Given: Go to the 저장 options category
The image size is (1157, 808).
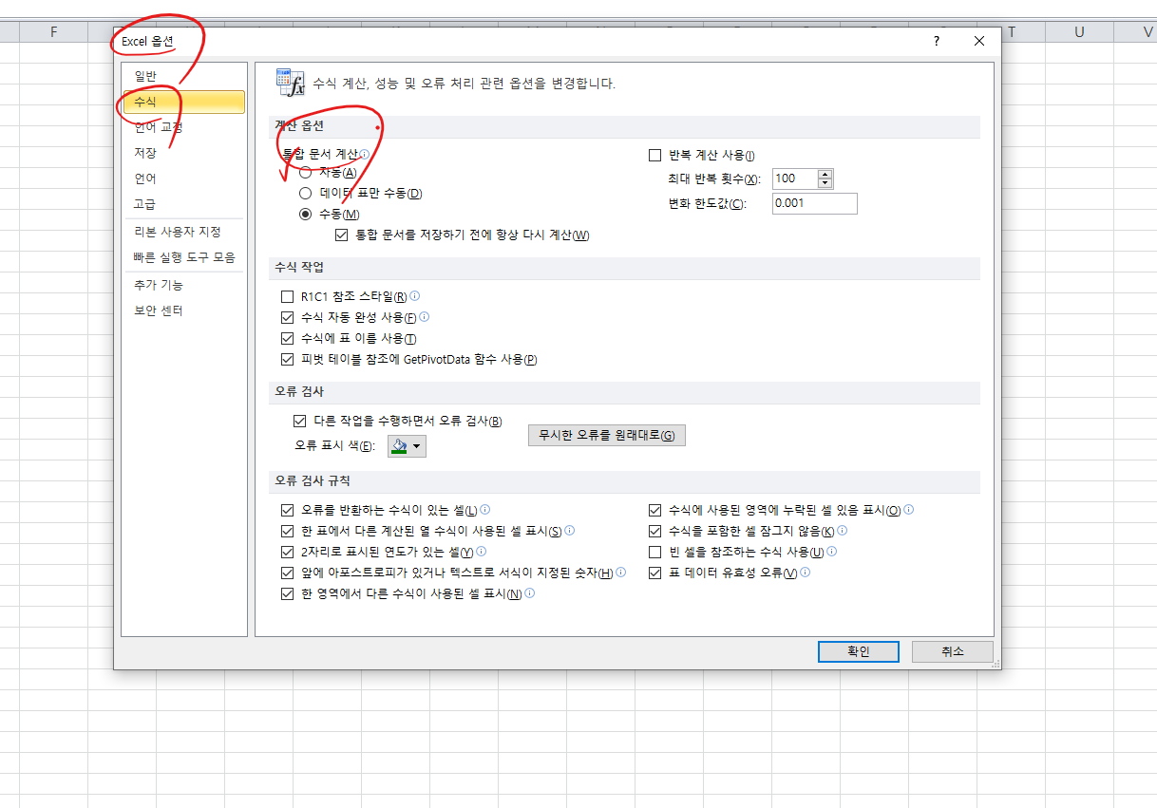Looking at the screenshot, I should pyautogui.click(x=183, y=153).
